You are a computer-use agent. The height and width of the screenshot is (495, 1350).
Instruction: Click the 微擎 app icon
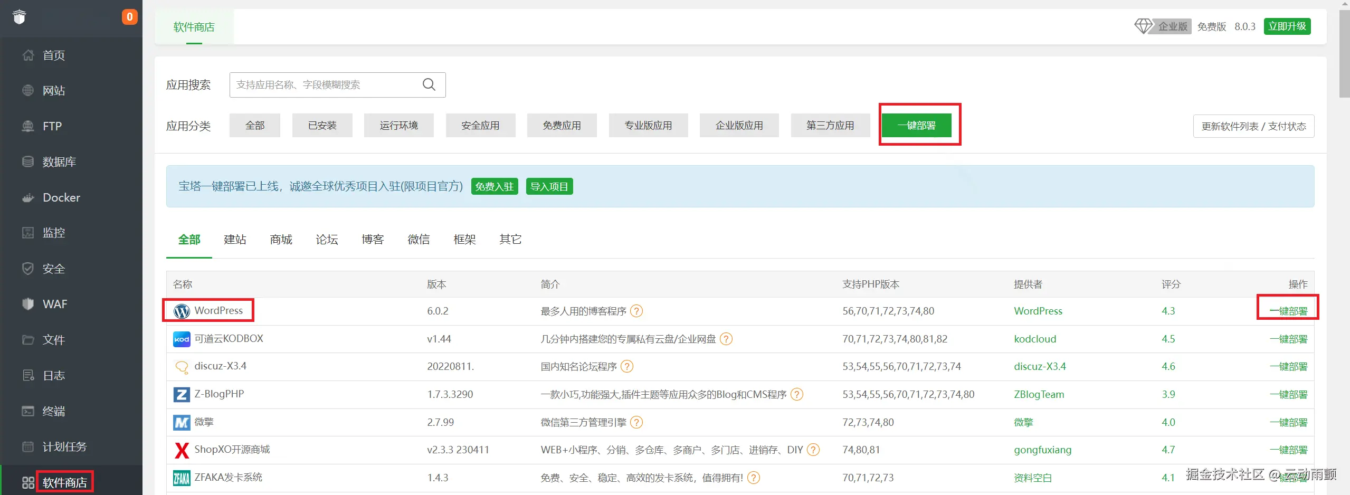tap(182, 422)
